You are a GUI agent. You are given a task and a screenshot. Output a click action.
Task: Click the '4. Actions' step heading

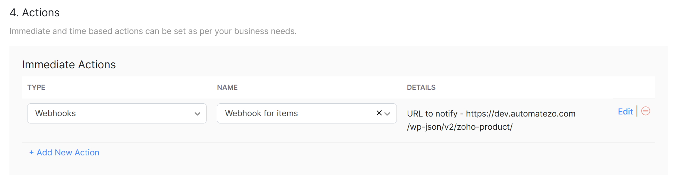pos(35,13)
